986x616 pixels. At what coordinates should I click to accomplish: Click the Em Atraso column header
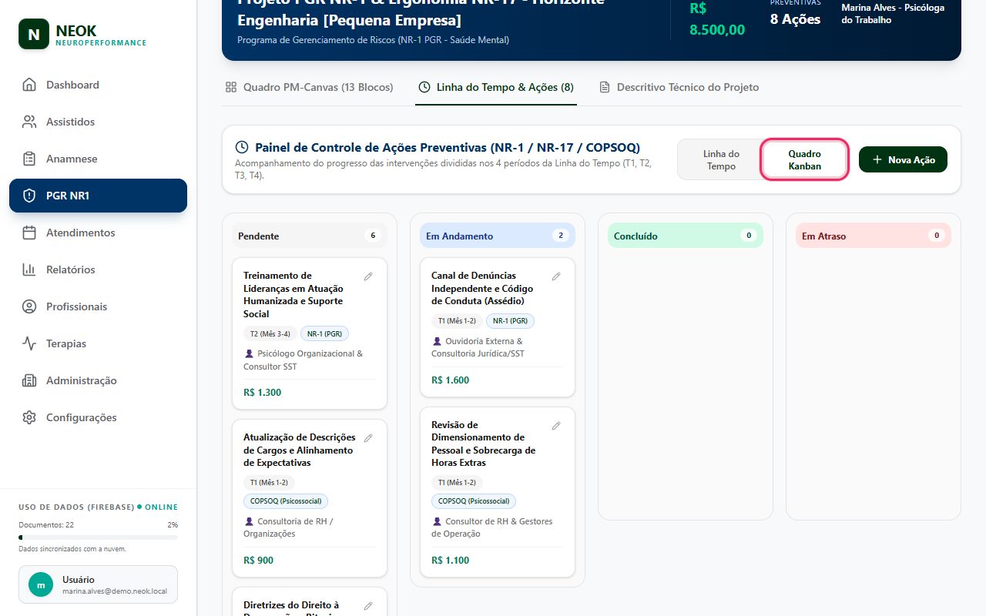pos(874,236)
